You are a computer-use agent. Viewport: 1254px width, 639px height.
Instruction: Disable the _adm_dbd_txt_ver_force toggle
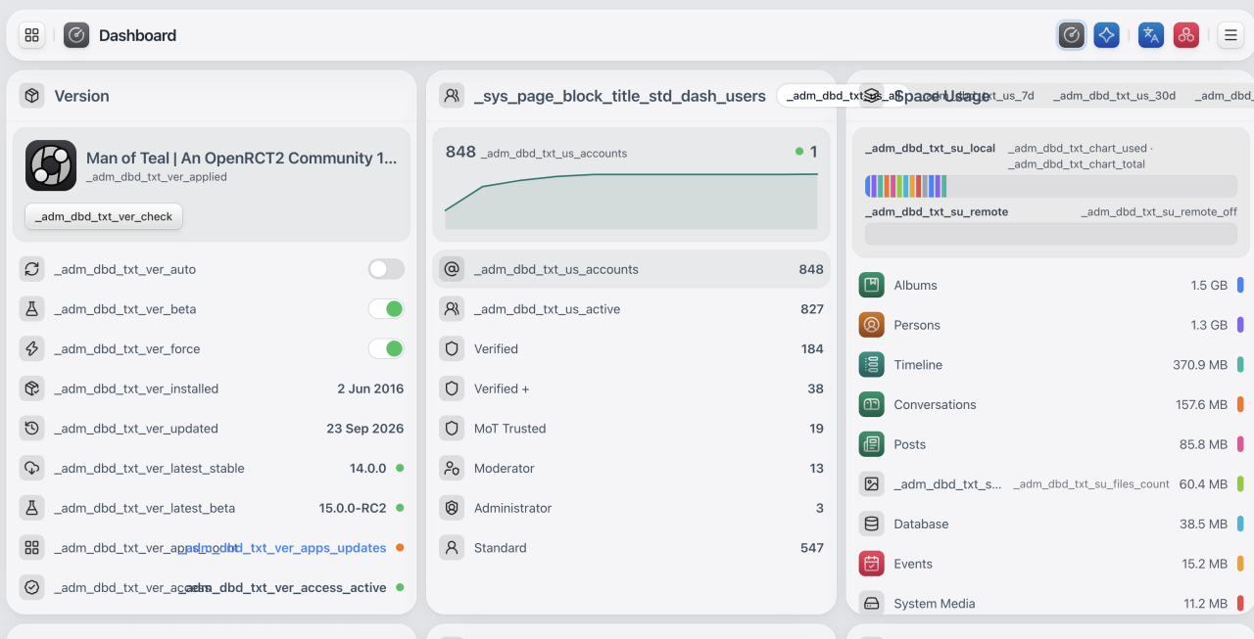386,348
